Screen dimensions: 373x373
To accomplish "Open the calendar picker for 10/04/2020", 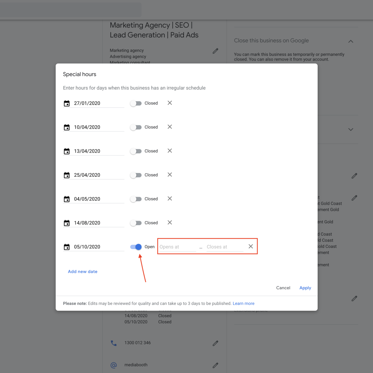I will point(67,127).
